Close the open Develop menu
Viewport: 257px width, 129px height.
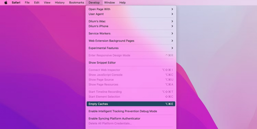point(94,3)
